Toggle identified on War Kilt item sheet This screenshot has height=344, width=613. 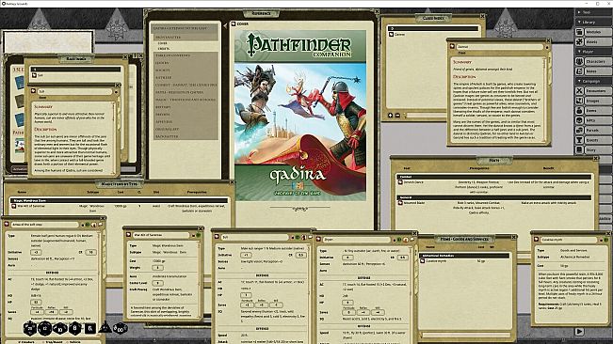198,235
